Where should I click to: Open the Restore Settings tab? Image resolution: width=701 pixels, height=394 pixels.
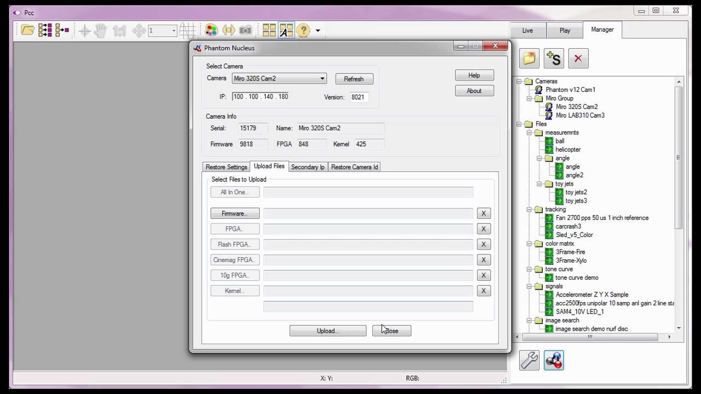(x=226, y=167)
